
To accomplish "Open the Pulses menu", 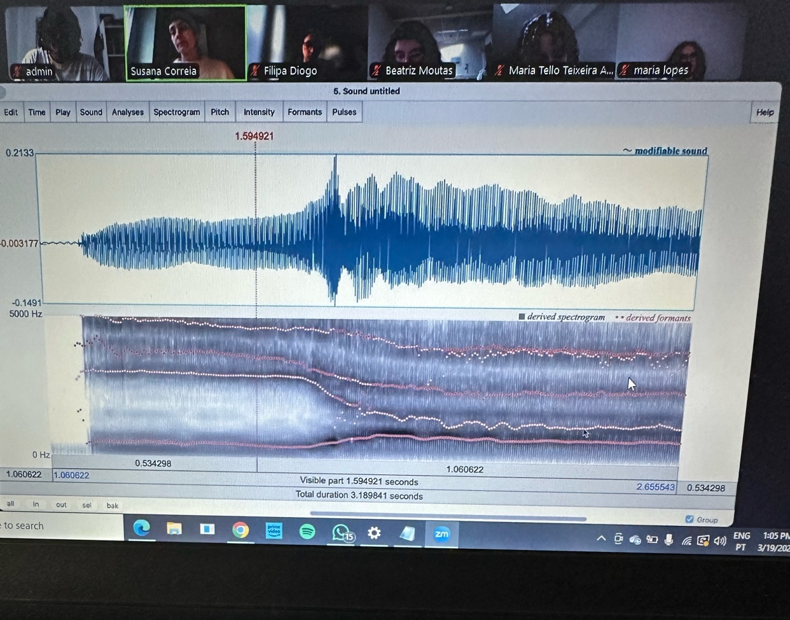I will click(344, 113).
